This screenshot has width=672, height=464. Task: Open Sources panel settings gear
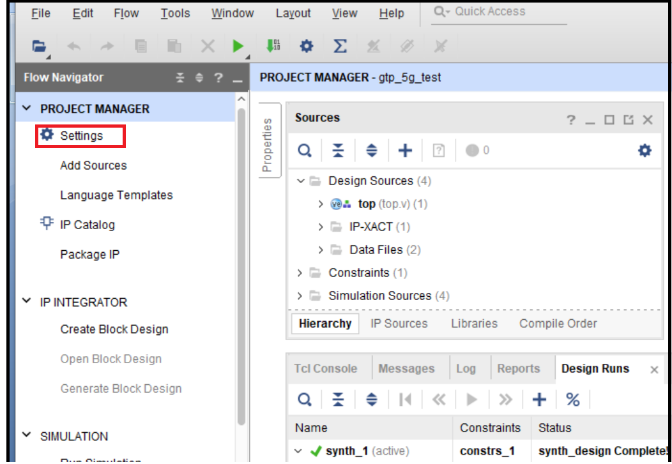[x=645, y=151]
